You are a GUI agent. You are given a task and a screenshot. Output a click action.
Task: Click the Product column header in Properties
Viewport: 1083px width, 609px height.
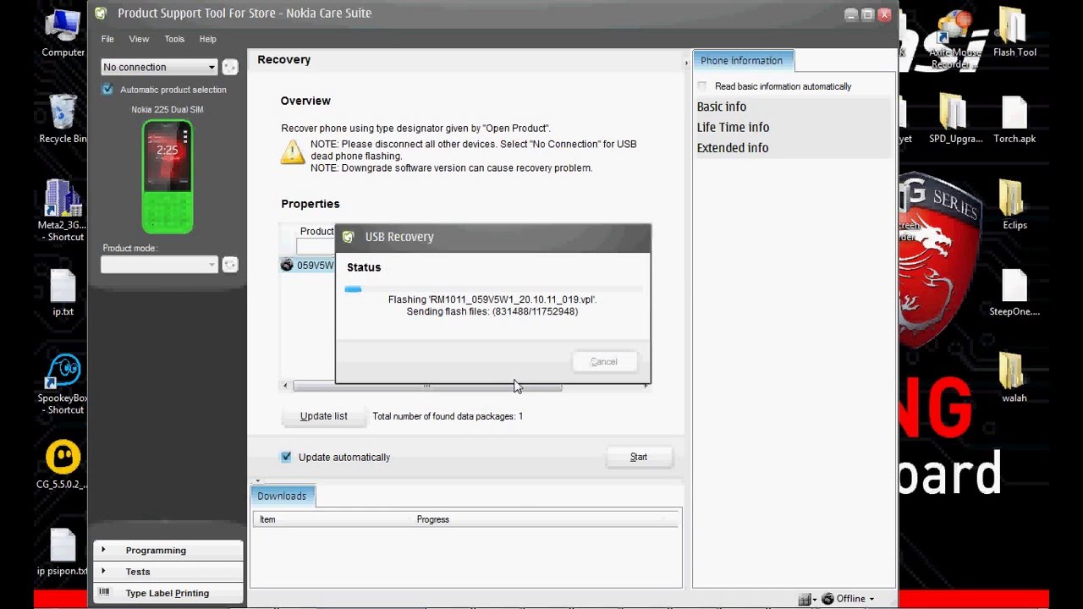[316, 231]
